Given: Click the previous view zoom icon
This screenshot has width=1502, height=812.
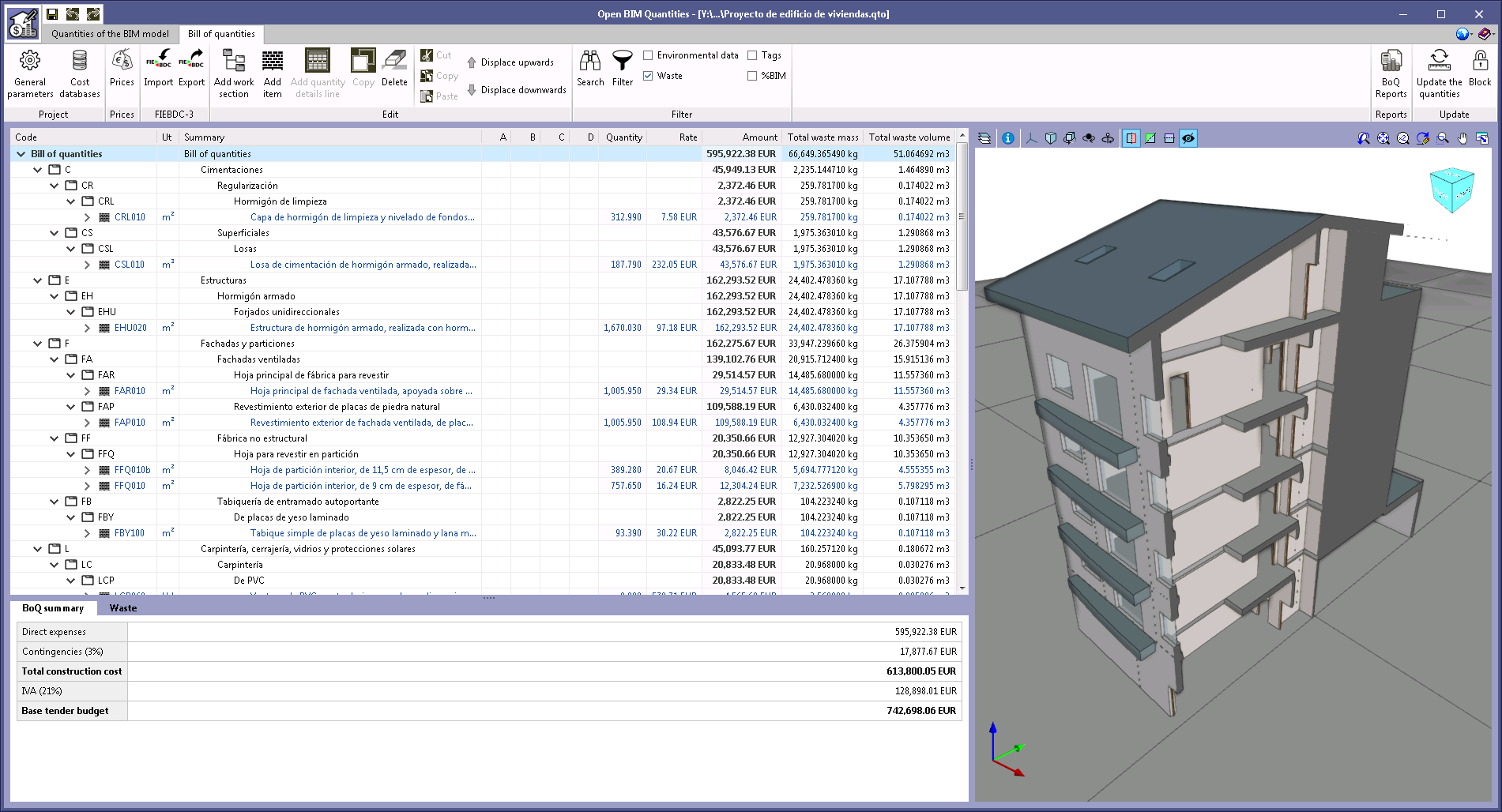Looking at the screenshot, I should (1364, 138).
